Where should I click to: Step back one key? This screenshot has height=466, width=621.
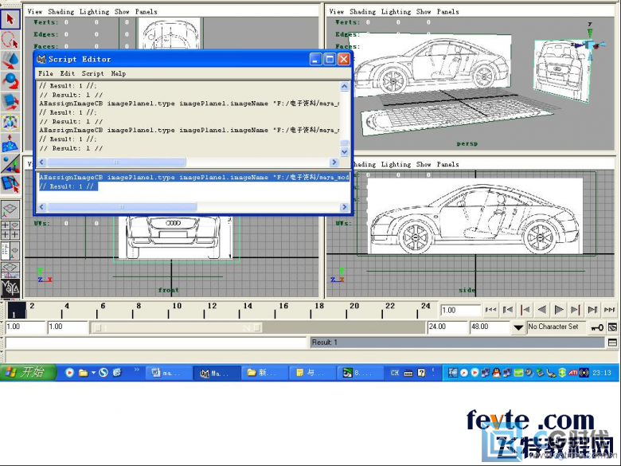click(x=525, y=310)
